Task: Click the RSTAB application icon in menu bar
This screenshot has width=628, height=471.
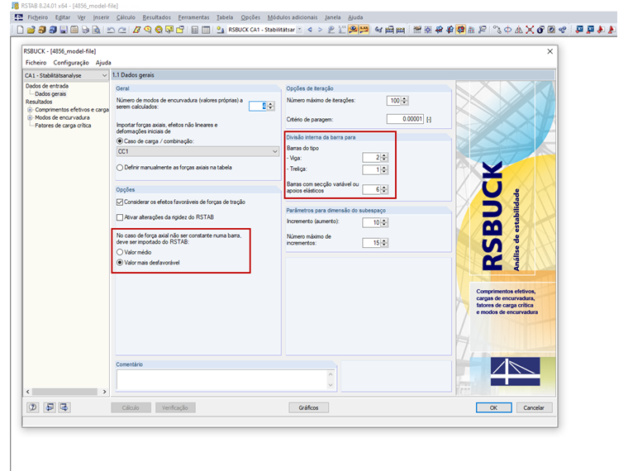Action: (18, 17)
